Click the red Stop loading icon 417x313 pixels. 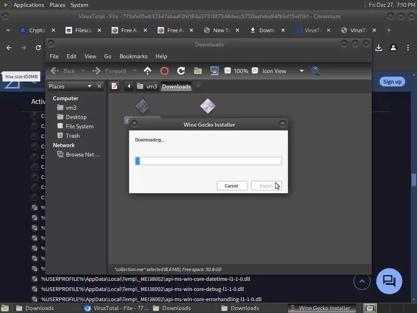[x=165, y=71]
